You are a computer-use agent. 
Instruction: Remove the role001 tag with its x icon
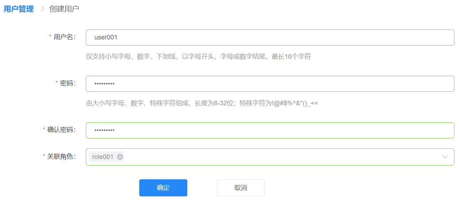[x=120, y=157]
